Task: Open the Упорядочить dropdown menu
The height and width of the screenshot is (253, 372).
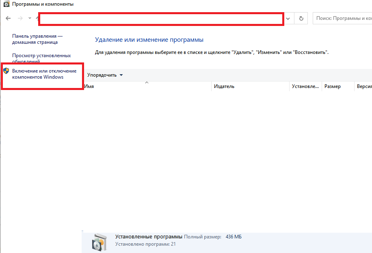Action: pyautogui.click(x=105, y=75)
